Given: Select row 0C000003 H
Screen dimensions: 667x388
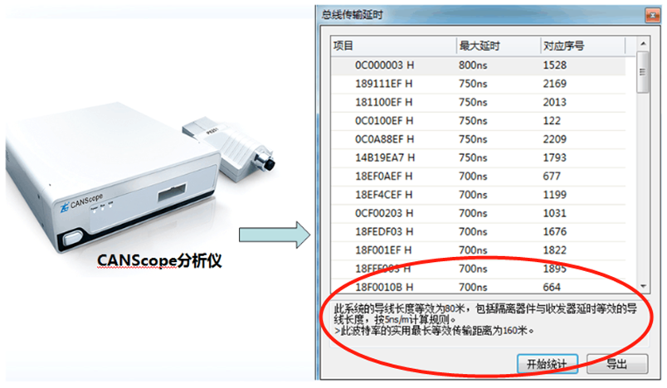Looking at the screenshot, I should tap(479, 65).
